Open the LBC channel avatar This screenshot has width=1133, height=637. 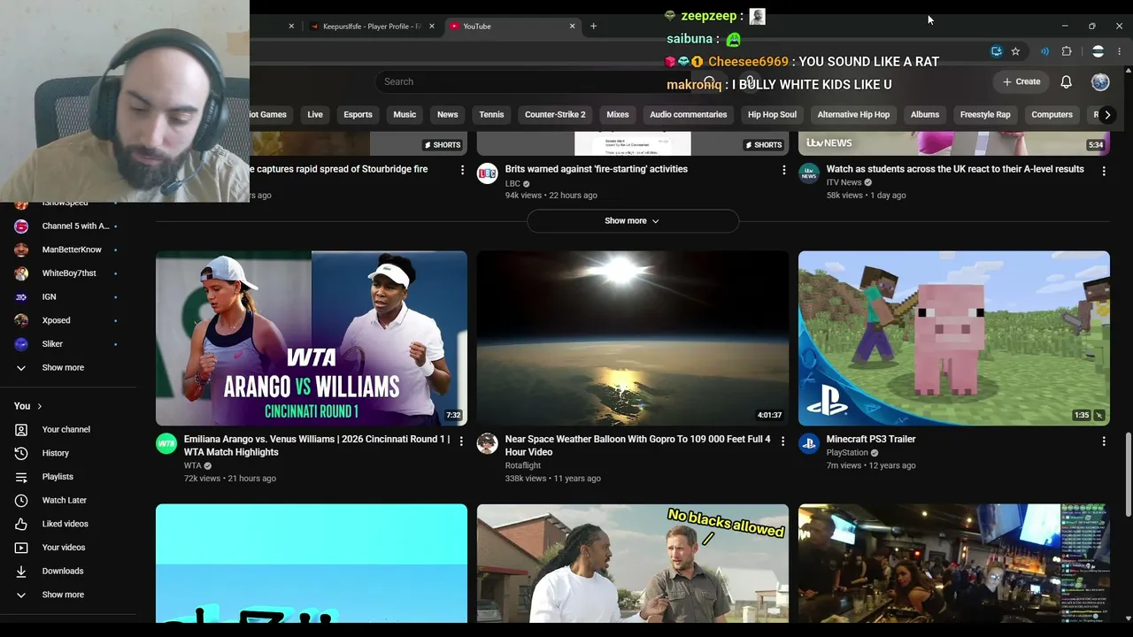pyautogui.click(x=488, y=173)
